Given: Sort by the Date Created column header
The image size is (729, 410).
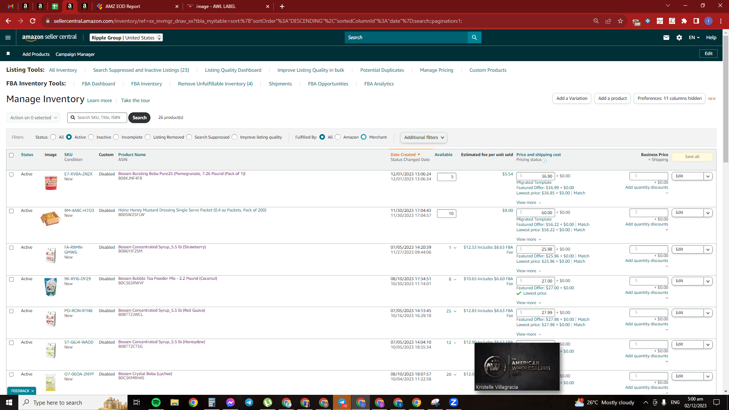Looking at the screenshot, I should click(405, 155).
